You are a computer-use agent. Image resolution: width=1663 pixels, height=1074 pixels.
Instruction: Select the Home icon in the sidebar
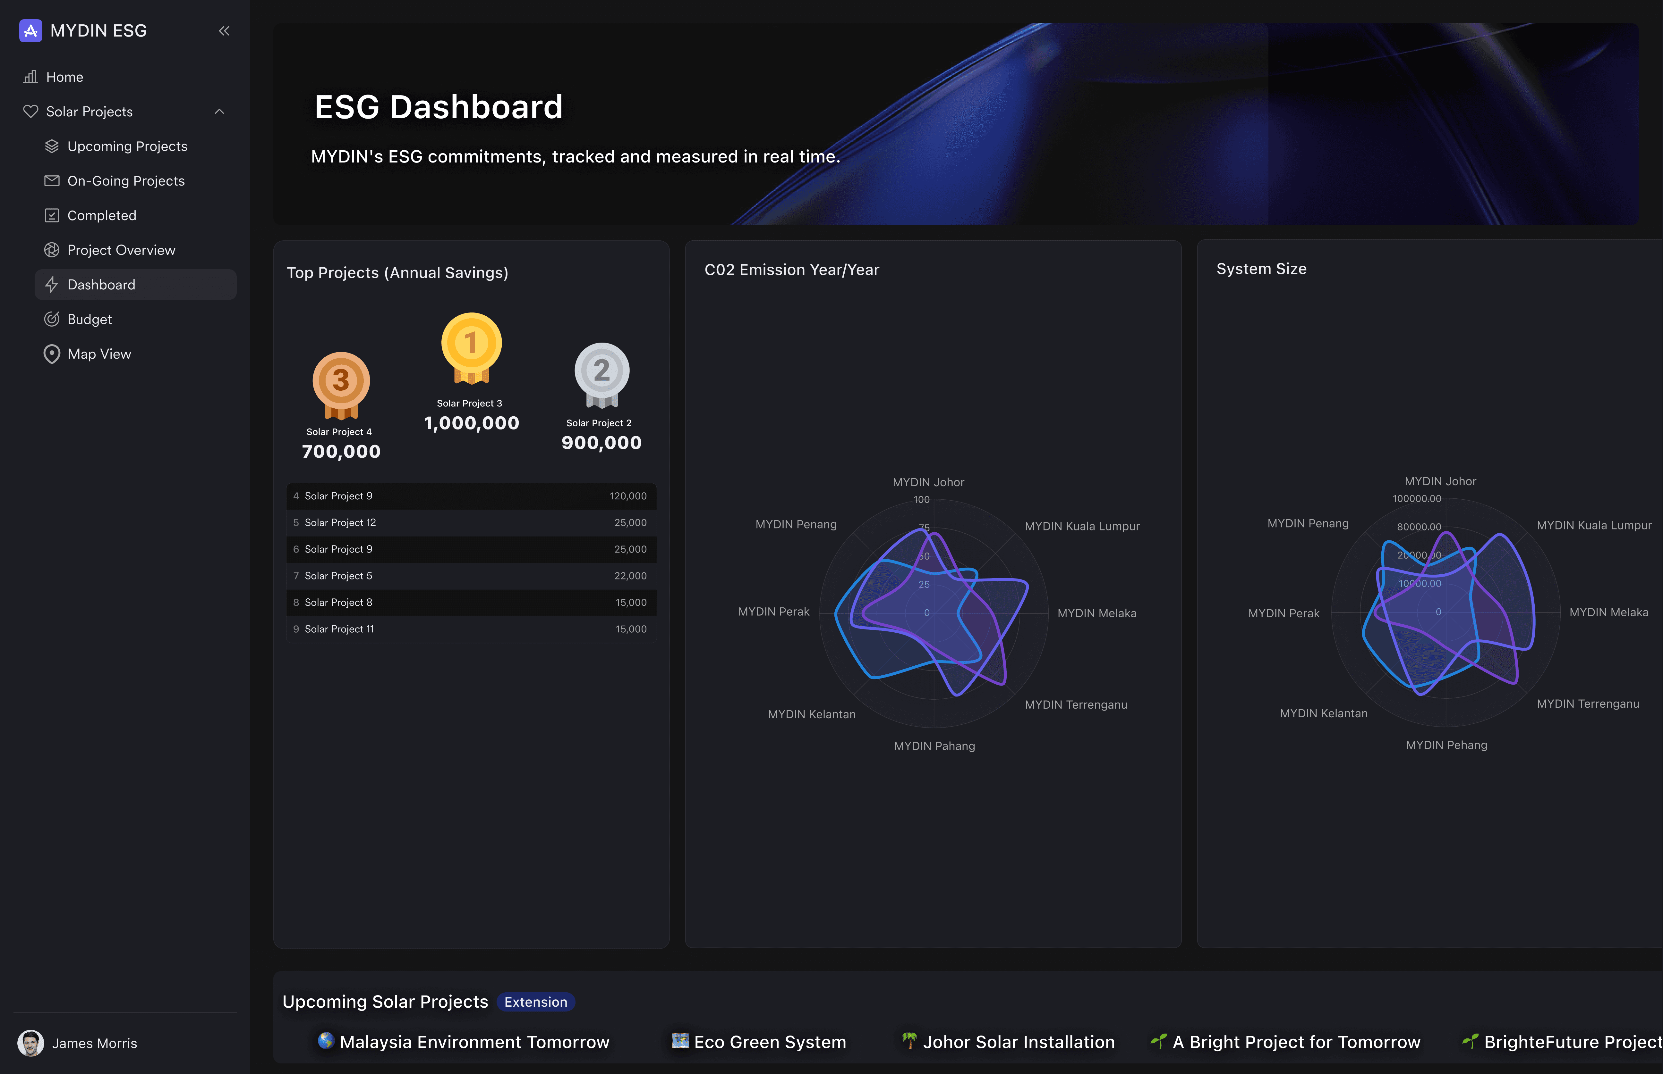[x=31, y=77]
